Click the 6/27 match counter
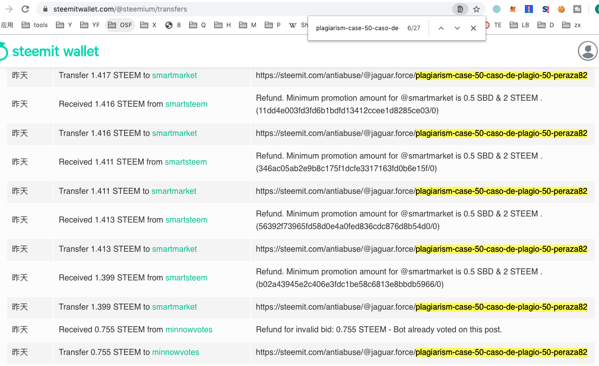599x366 pixels. pyautogui.click(x=414, y=28)
